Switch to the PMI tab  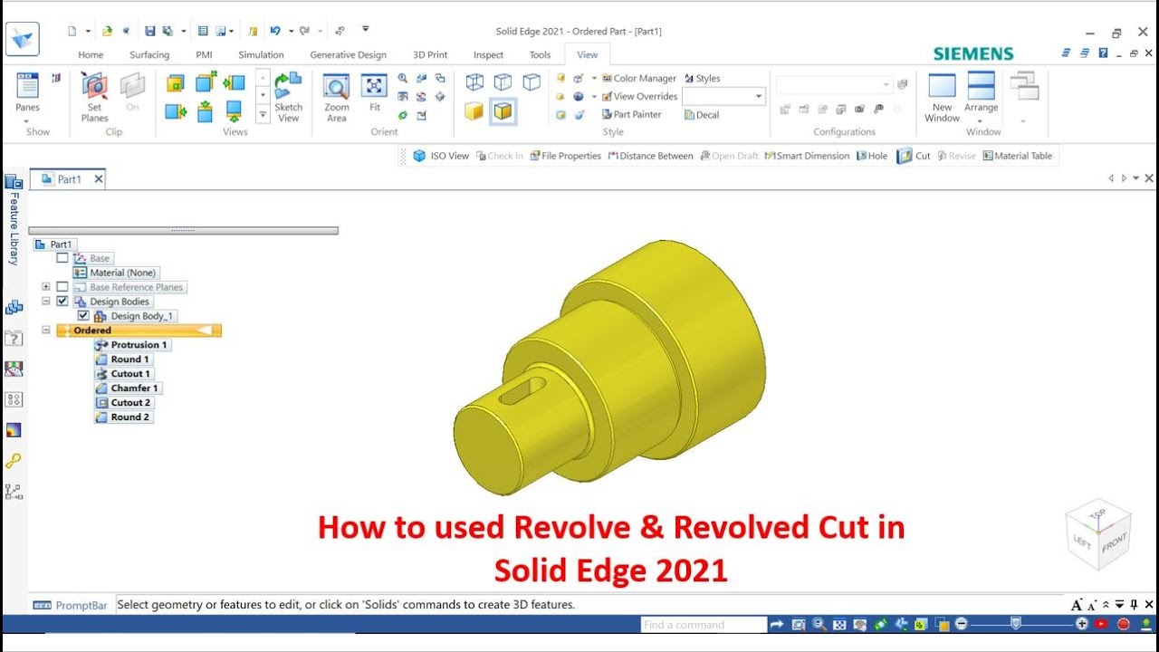pos(204,54)
